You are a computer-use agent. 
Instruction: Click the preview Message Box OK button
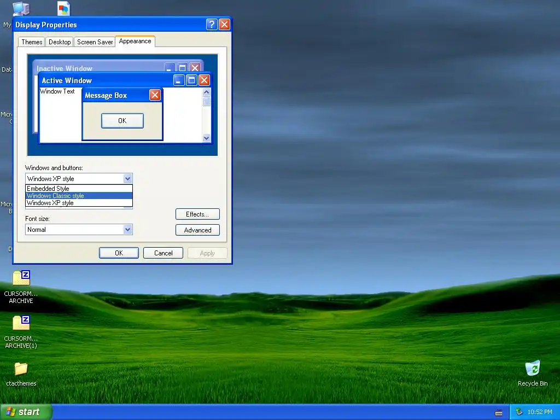point(122,121)
